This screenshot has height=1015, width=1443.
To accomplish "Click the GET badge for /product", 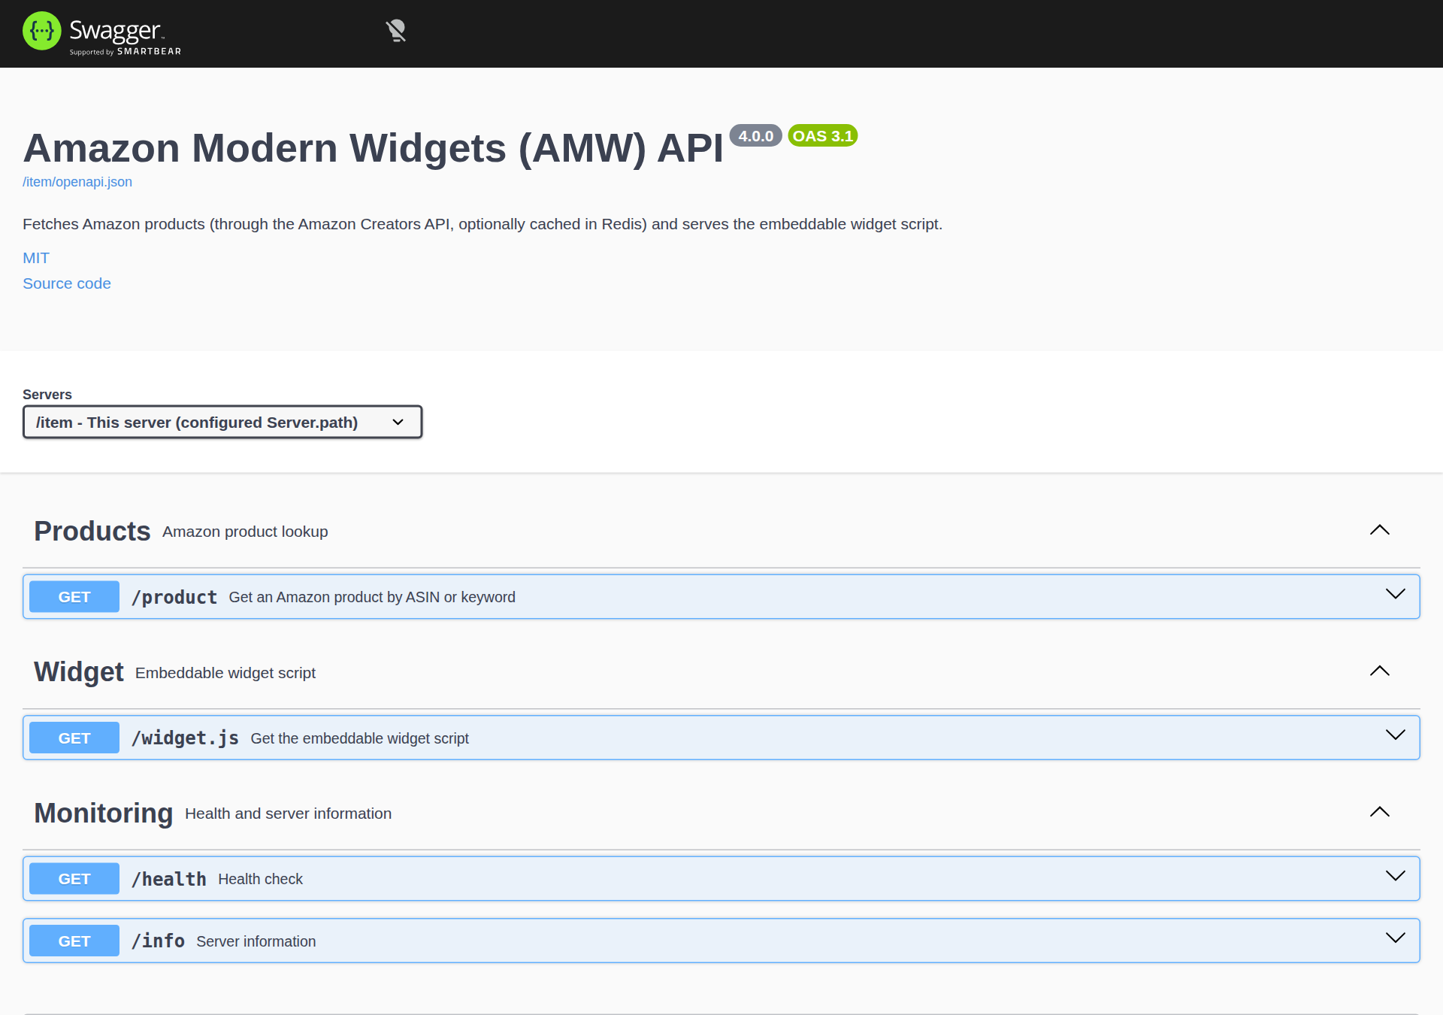I will 74,597.
